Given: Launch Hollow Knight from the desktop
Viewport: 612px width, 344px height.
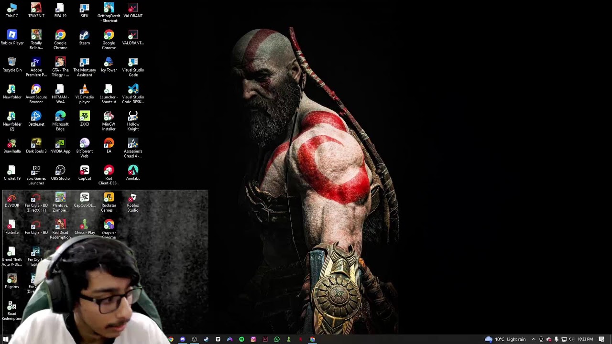Looking at the screenshot, I should click(133, 121).
